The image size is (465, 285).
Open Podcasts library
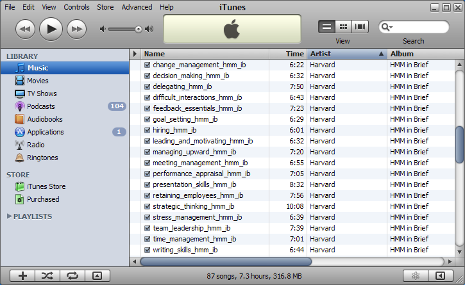[x=65, y=106]
